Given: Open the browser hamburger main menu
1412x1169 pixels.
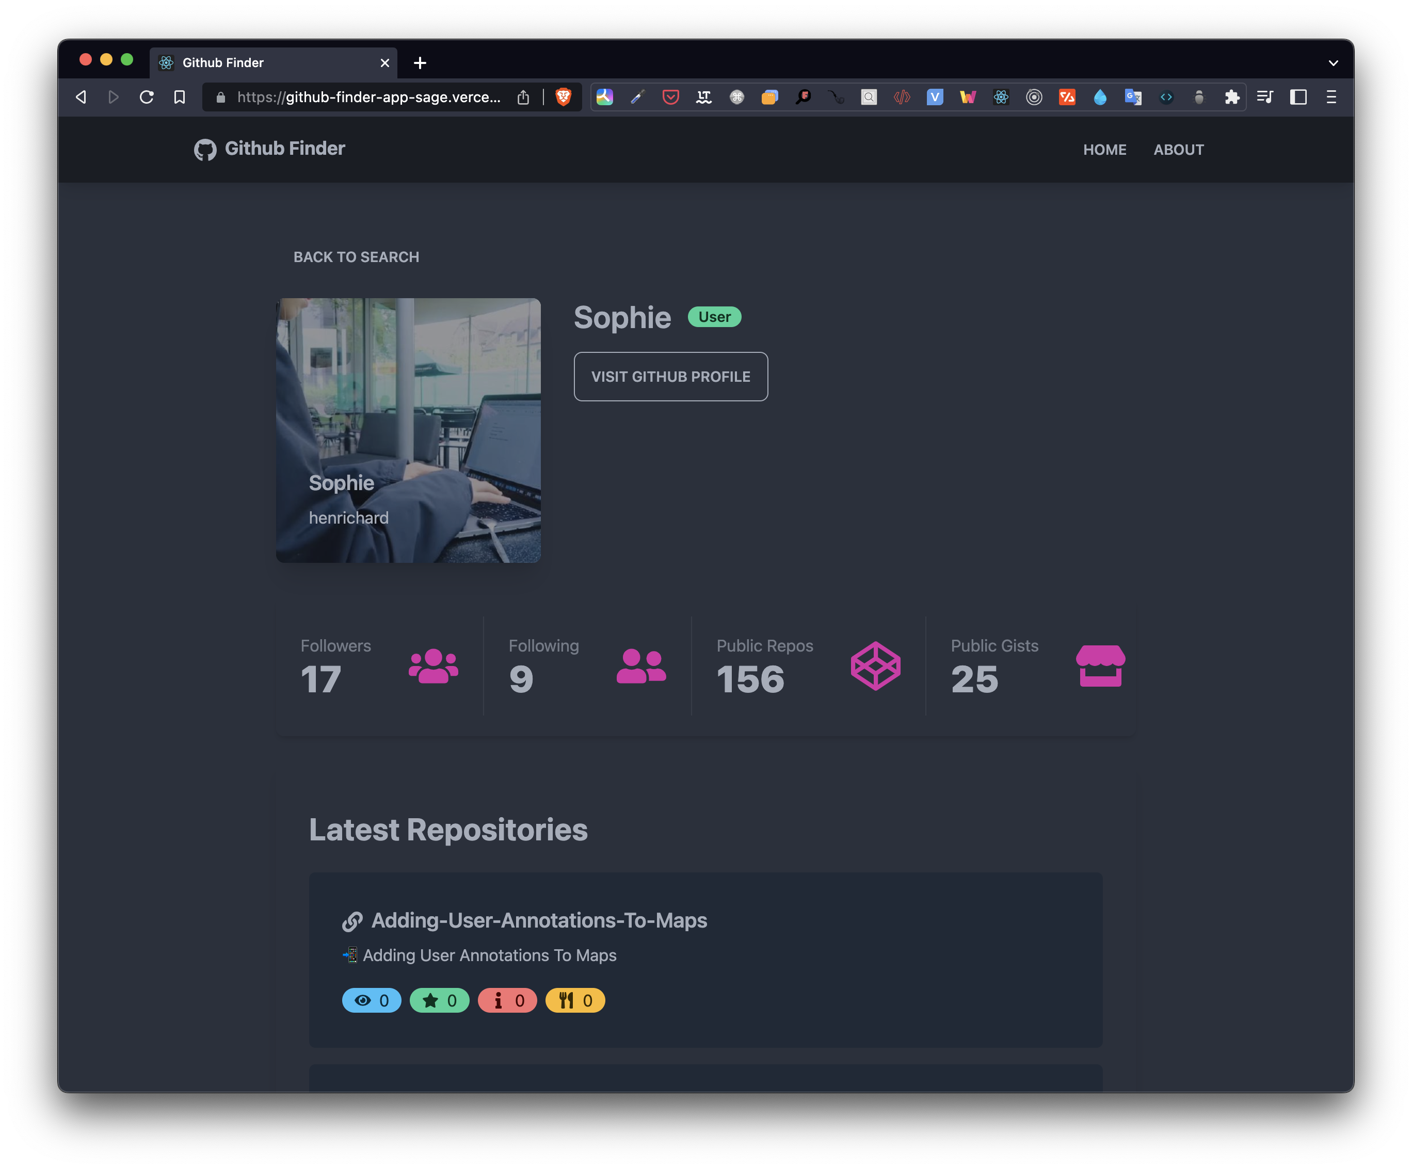Looking at the screenshot, I should [x=1330, y=97].
